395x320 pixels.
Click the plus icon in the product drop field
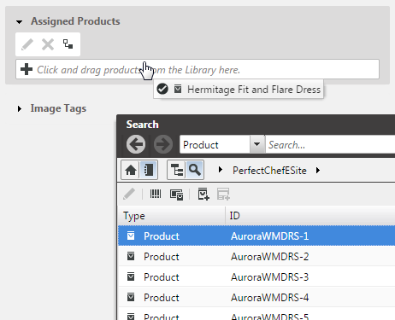27,69
